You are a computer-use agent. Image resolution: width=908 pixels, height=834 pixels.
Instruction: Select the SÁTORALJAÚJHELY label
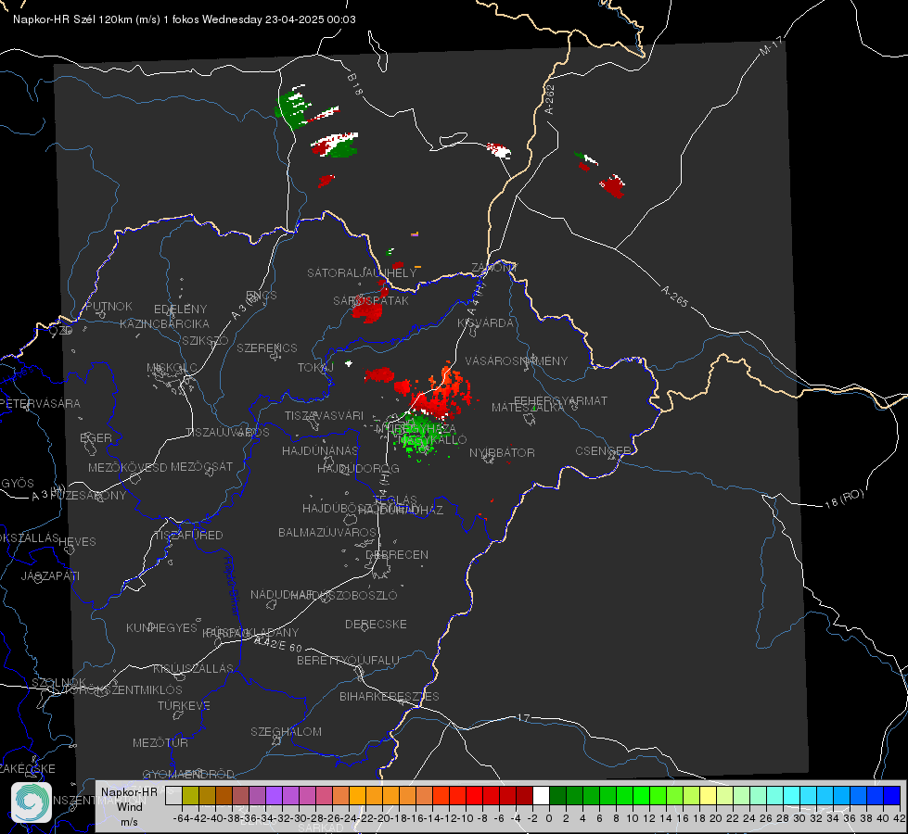click(x=362, y=272)
